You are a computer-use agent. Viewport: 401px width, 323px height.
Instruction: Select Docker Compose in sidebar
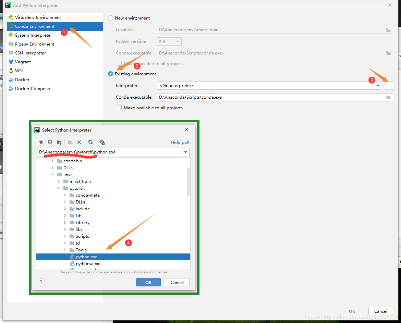(55, 89)
